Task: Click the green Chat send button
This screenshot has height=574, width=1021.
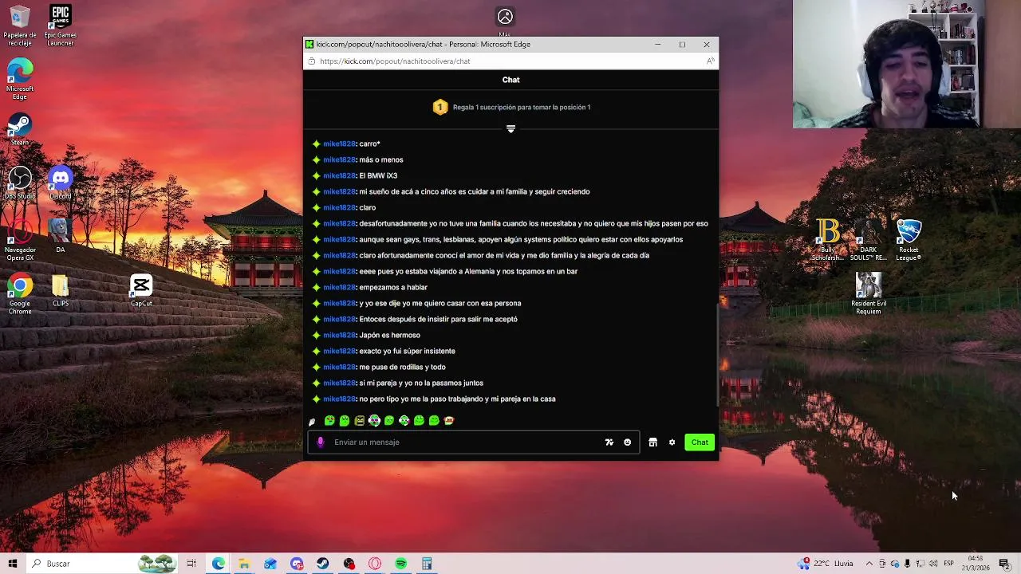Action: pyautogui.click(x=700, y=442)
